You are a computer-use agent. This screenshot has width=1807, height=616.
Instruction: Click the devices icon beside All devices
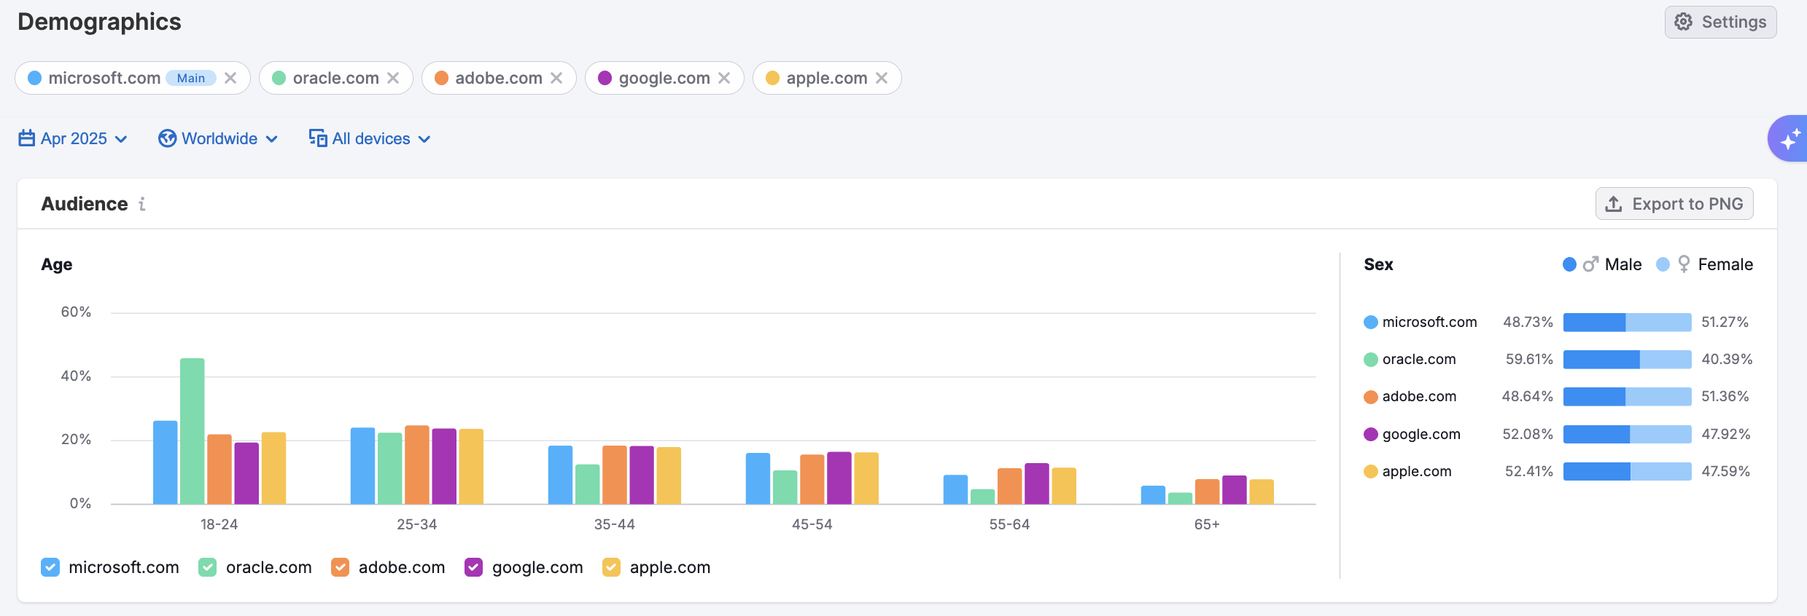(x=318, y=138)
